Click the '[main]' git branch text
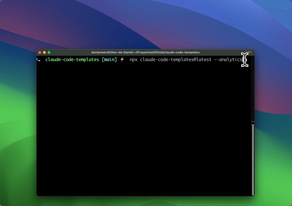 pos(109,60)
